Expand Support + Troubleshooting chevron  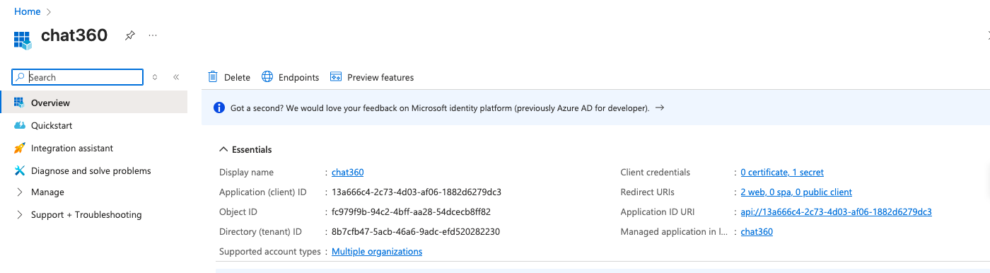click(x=19, y=215)
